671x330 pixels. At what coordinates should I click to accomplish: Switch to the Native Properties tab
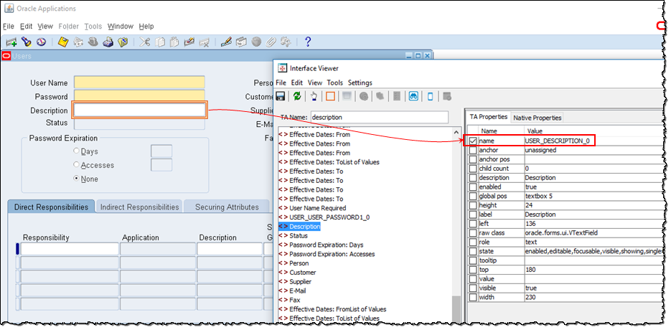pos(537,117)
